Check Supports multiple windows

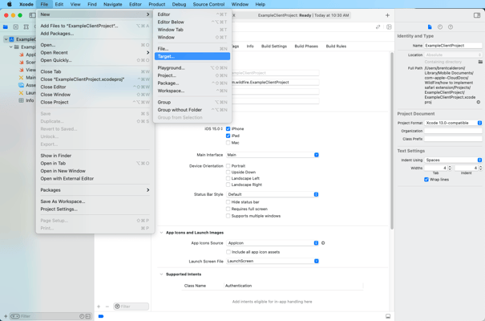point(228,216)
